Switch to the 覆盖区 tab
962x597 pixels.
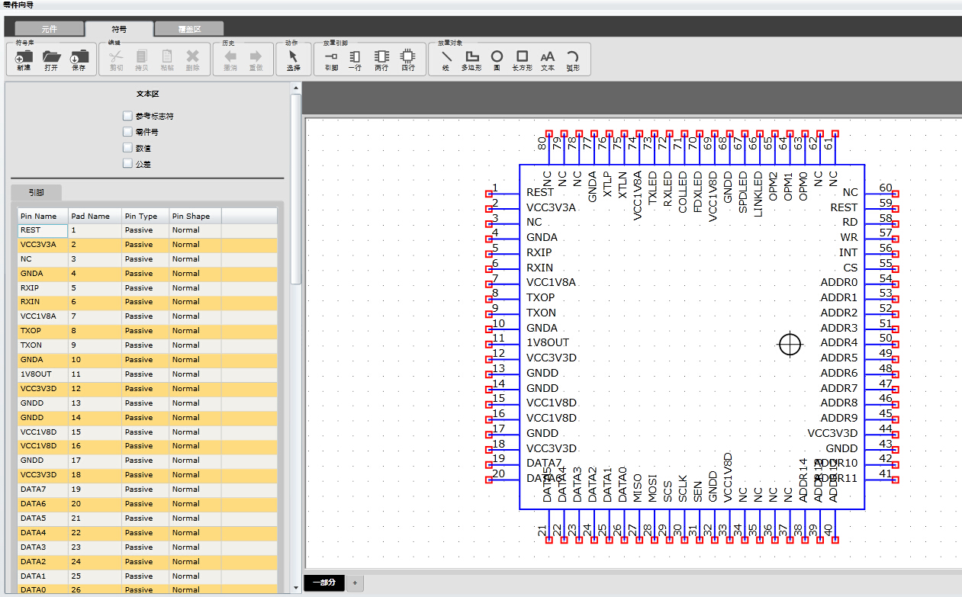click(189, 29)
